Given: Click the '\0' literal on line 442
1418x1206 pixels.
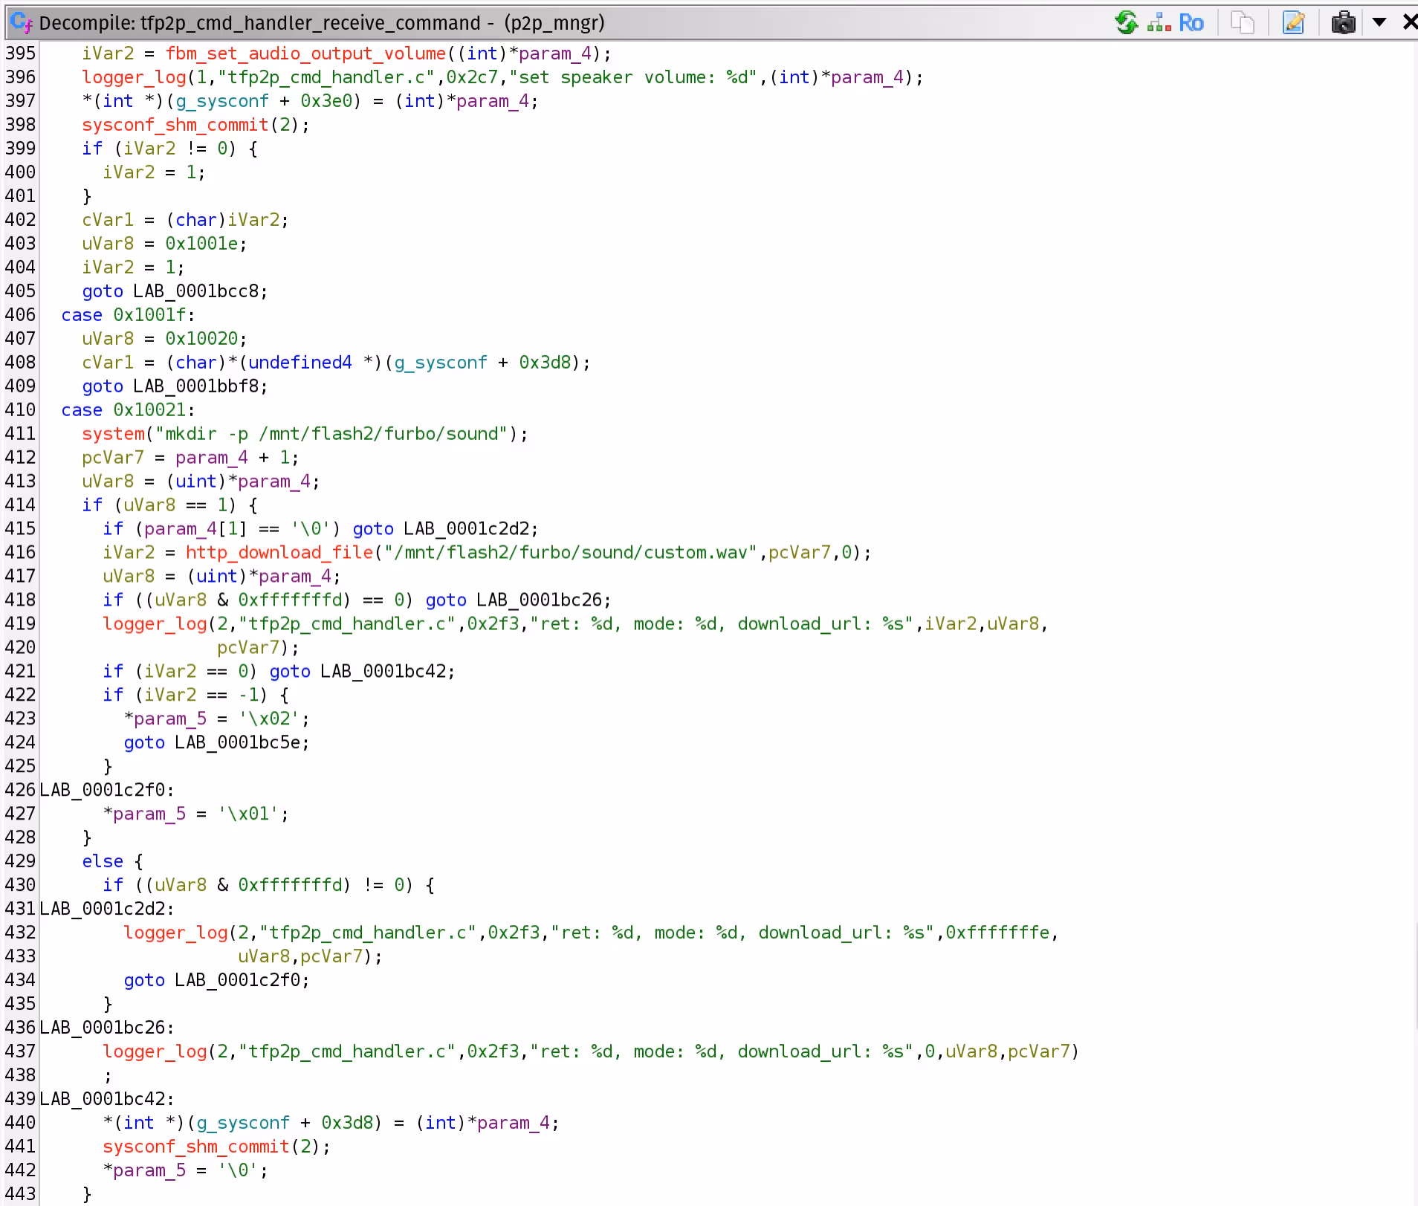Looking at the screenshot, I should [238, 1171].
